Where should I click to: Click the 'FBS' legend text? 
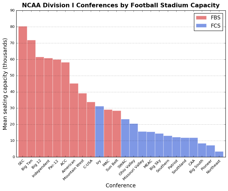click(216, 18)
